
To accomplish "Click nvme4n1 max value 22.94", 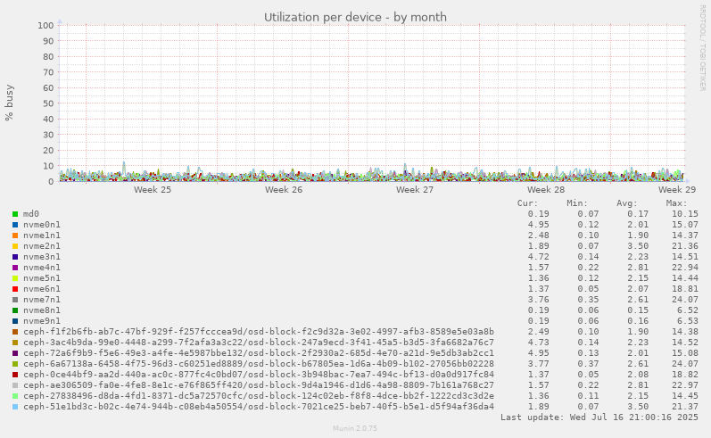I will click(x=685, y=268).
